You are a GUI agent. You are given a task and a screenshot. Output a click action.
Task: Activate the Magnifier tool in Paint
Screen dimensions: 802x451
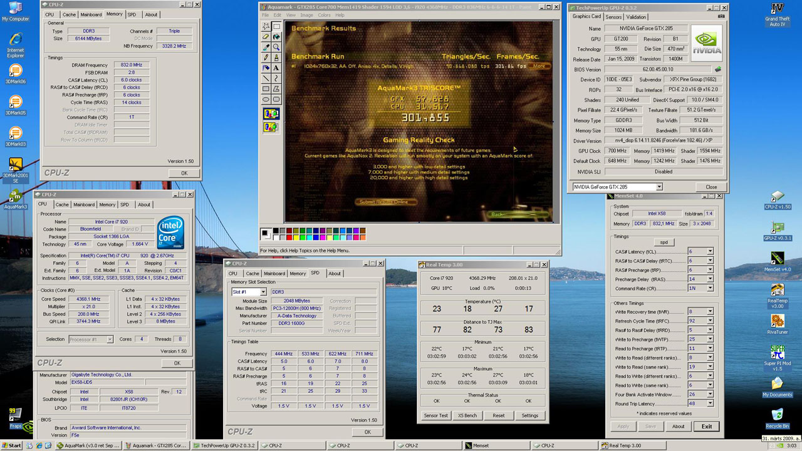276,47
